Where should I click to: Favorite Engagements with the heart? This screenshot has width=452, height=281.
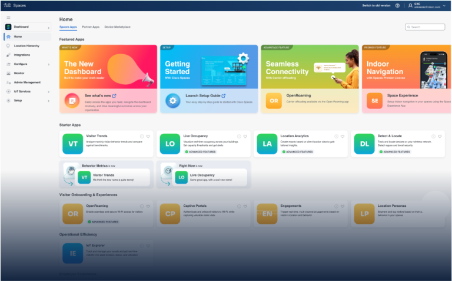point(343,206)
